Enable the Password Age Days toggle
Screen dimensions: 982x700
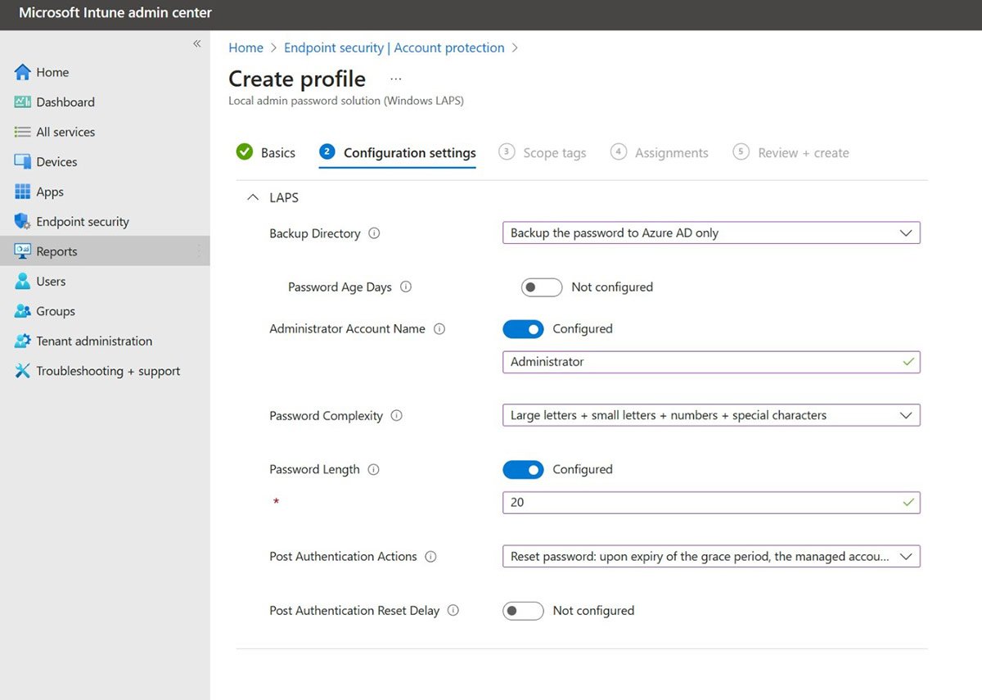541,287
